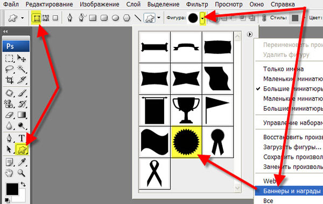Select the Hand tool
This screenshot has width=323, height=204.
pyautogui.click(x=9, y=173)
